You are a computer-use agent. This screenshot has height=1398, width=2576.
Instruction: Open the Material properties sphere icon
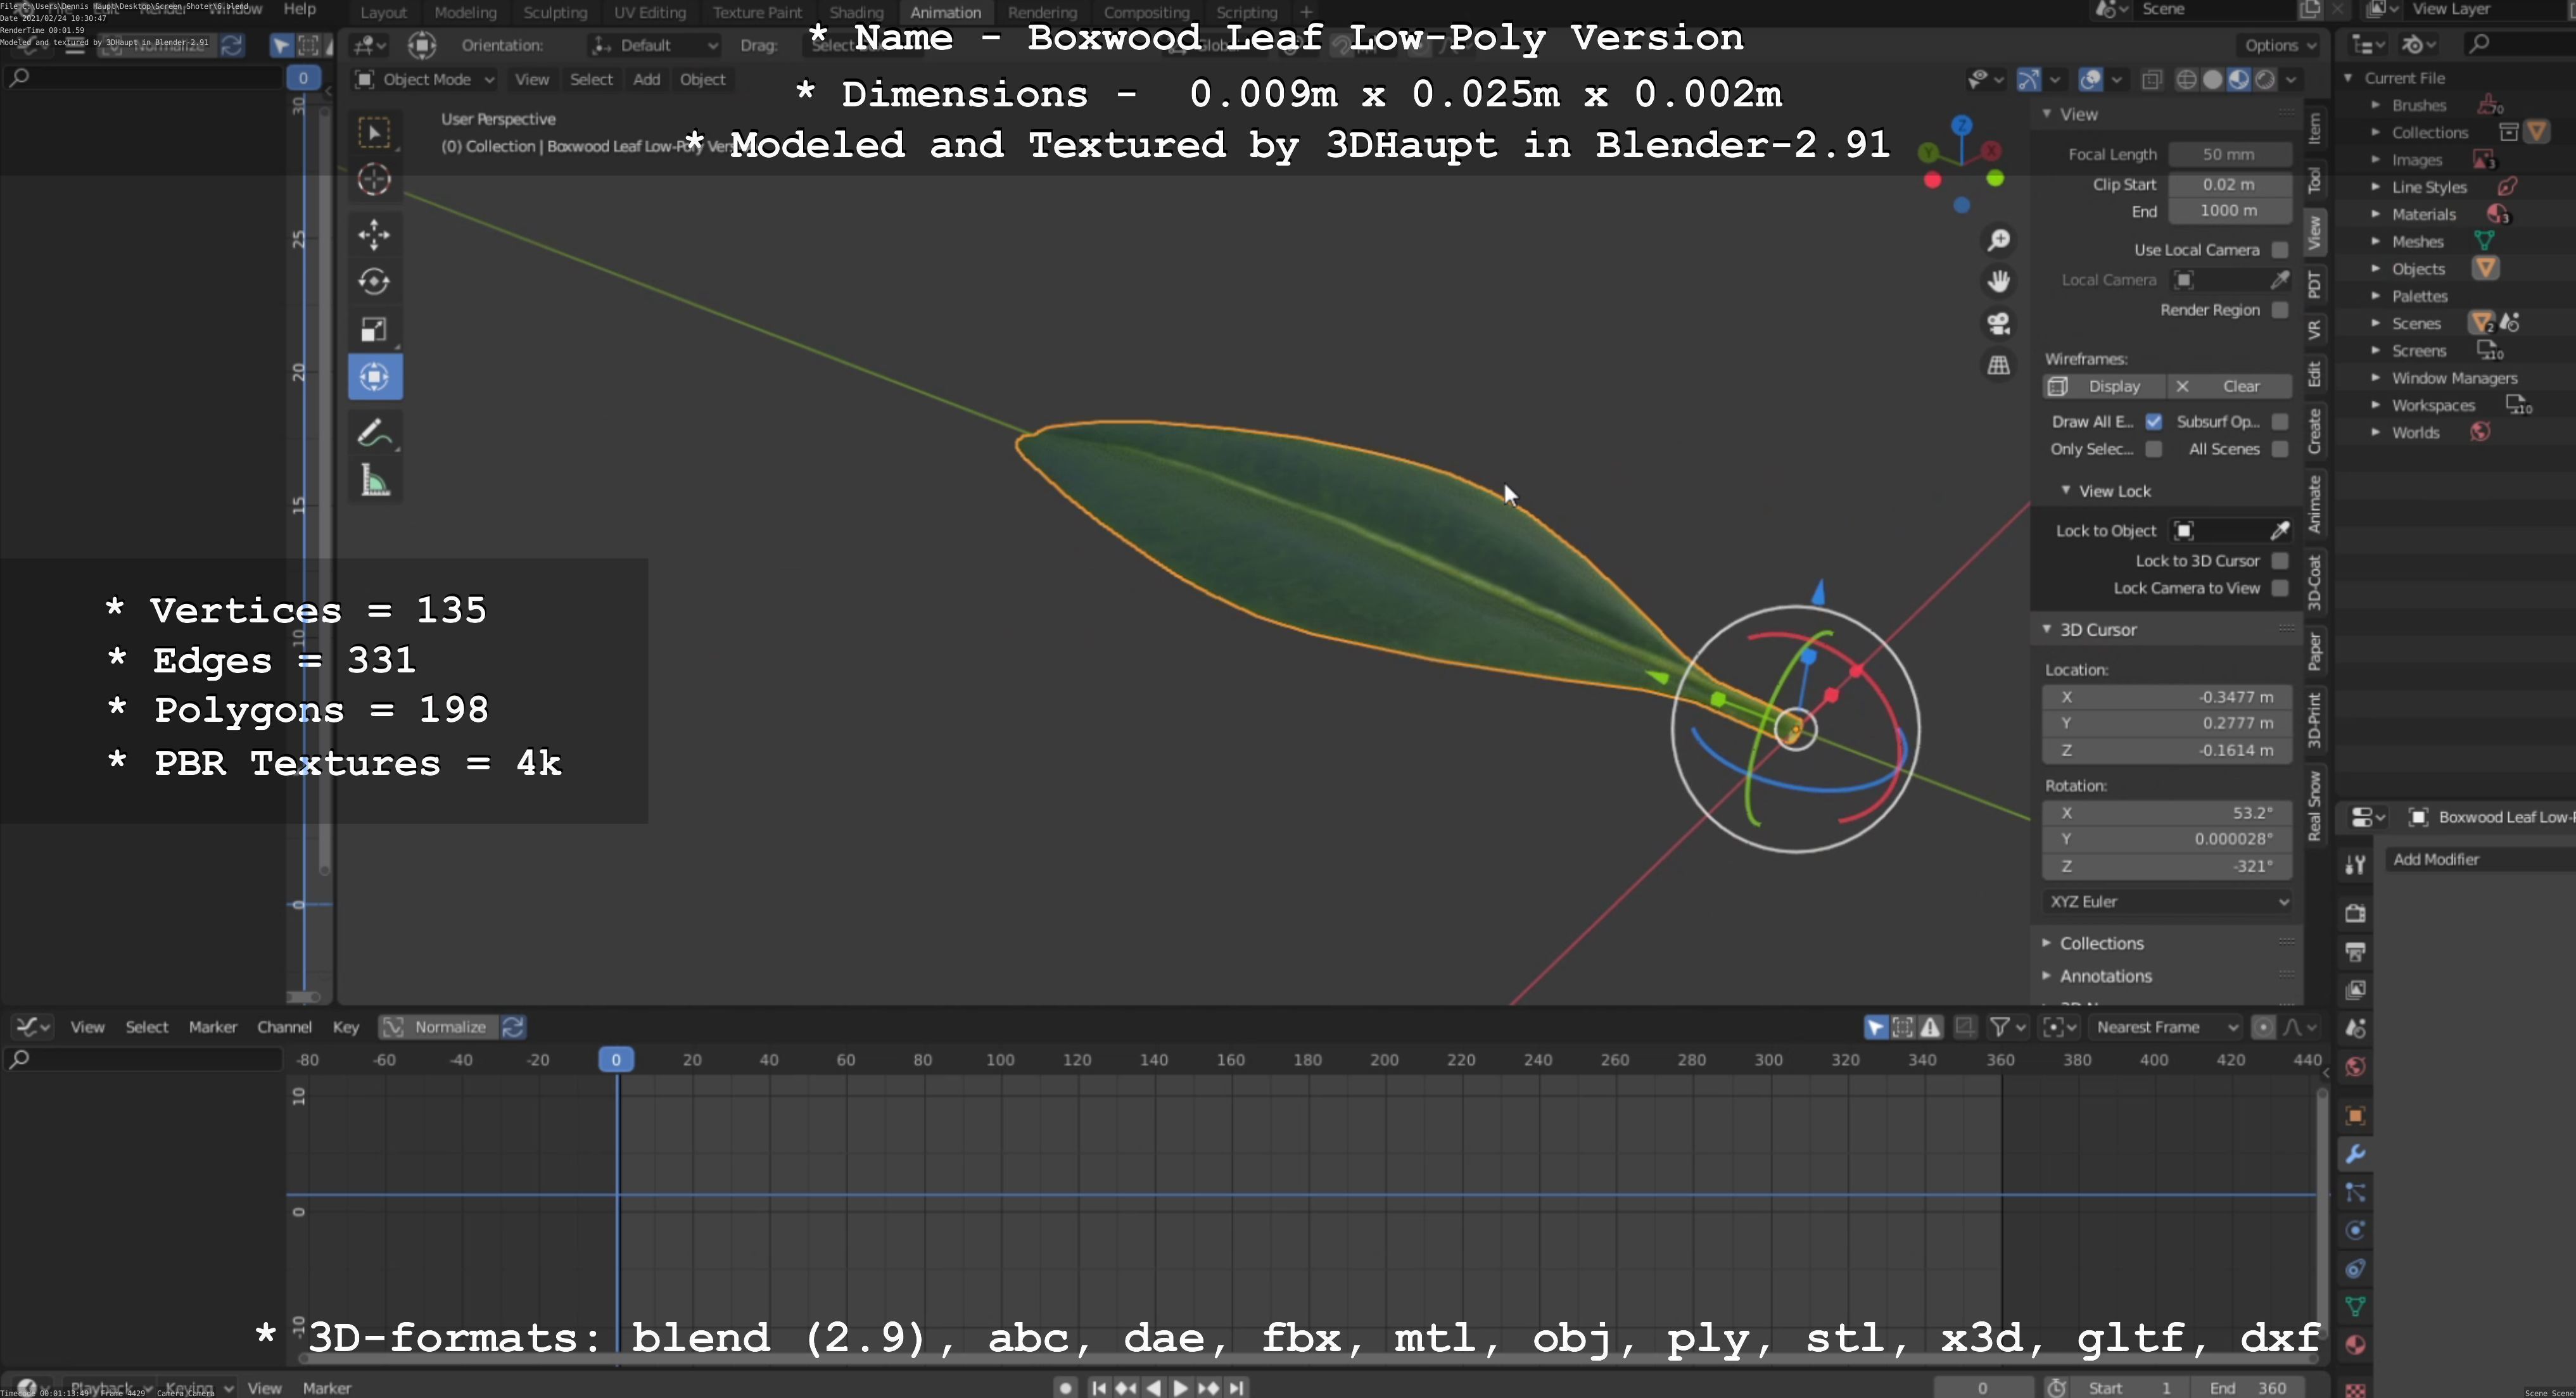[x=2355, y=1344]
